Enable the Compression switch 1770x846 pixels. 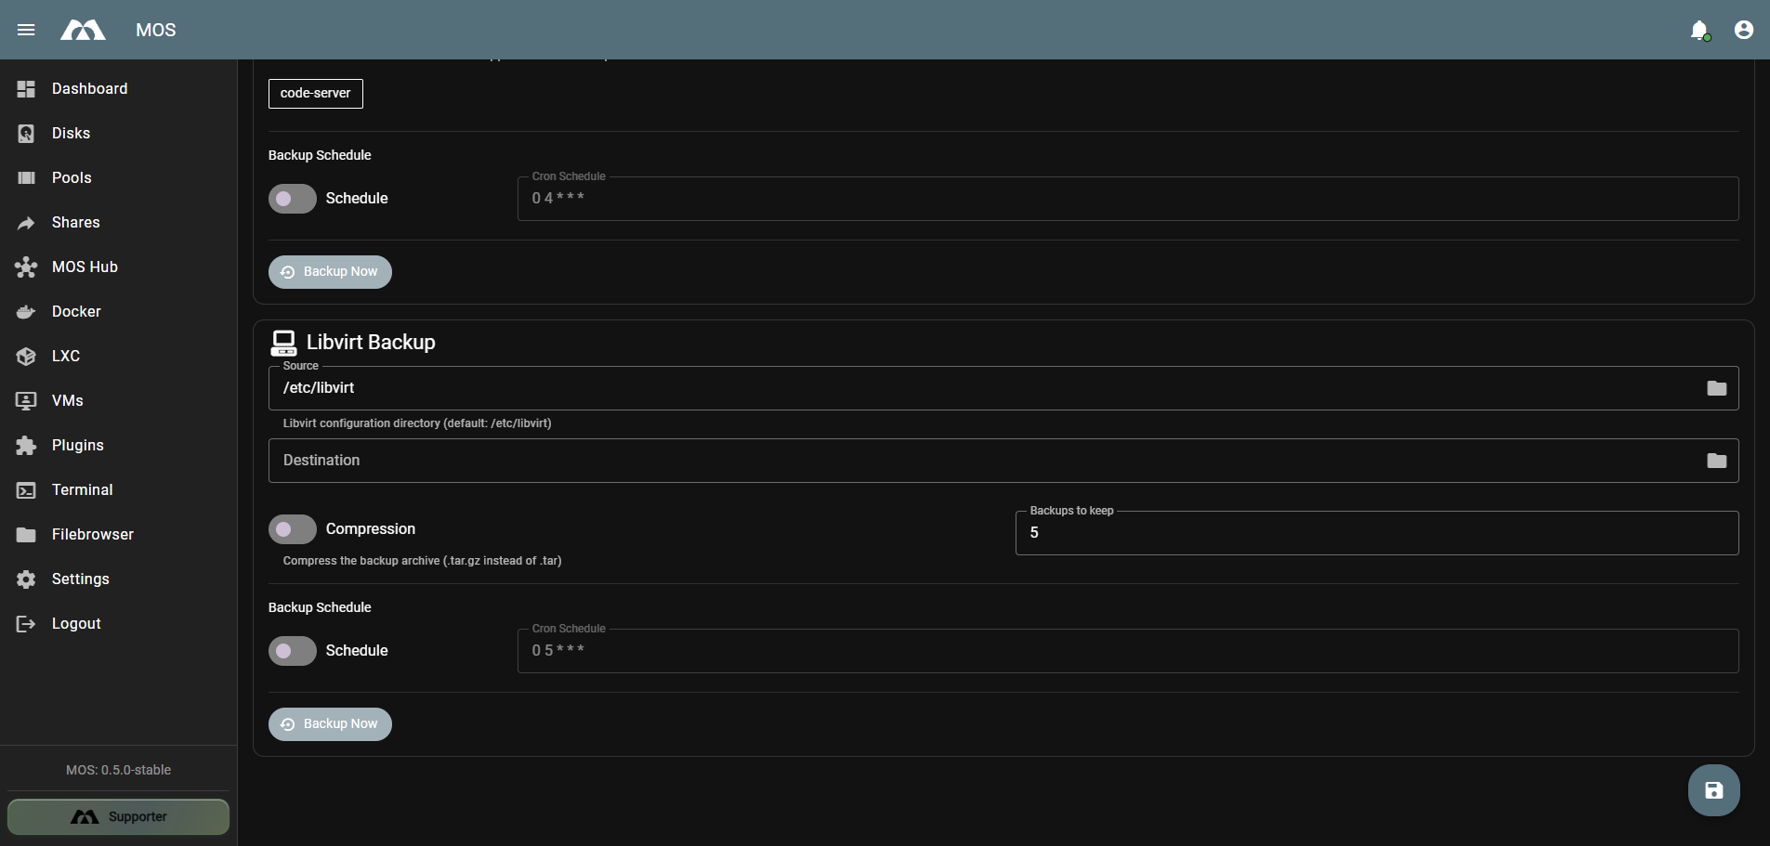coord(293,529)
